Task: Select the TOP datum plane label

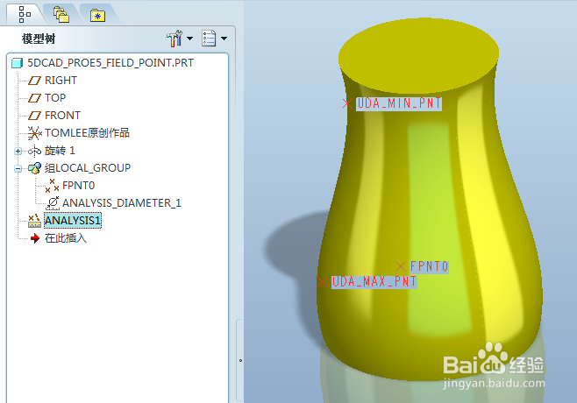Action: (x=55, y=98)
